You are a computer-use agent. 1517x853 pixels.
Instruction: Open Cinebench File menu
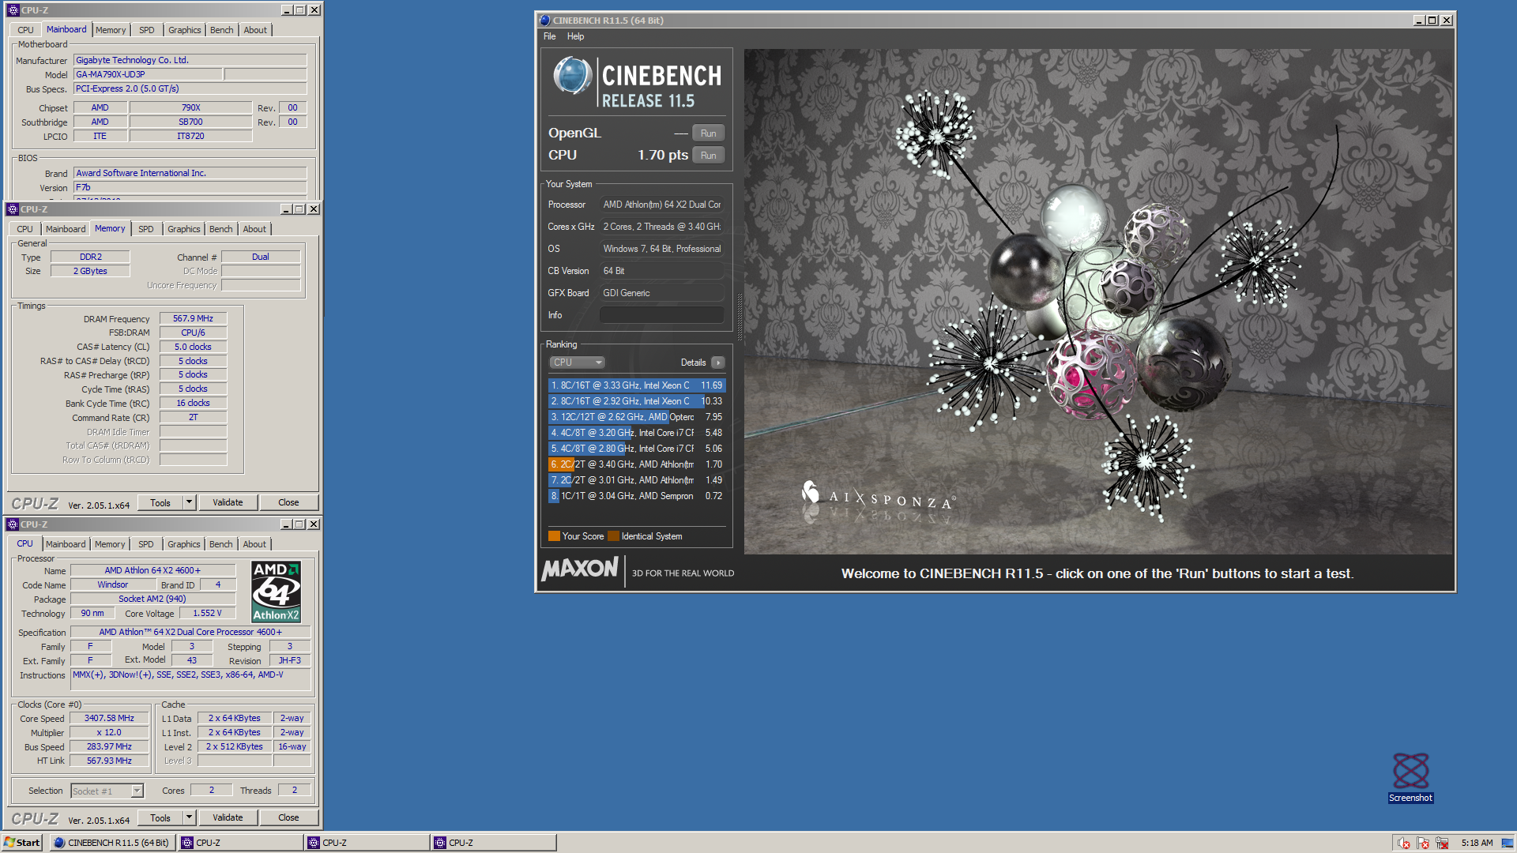pos(549,36)
